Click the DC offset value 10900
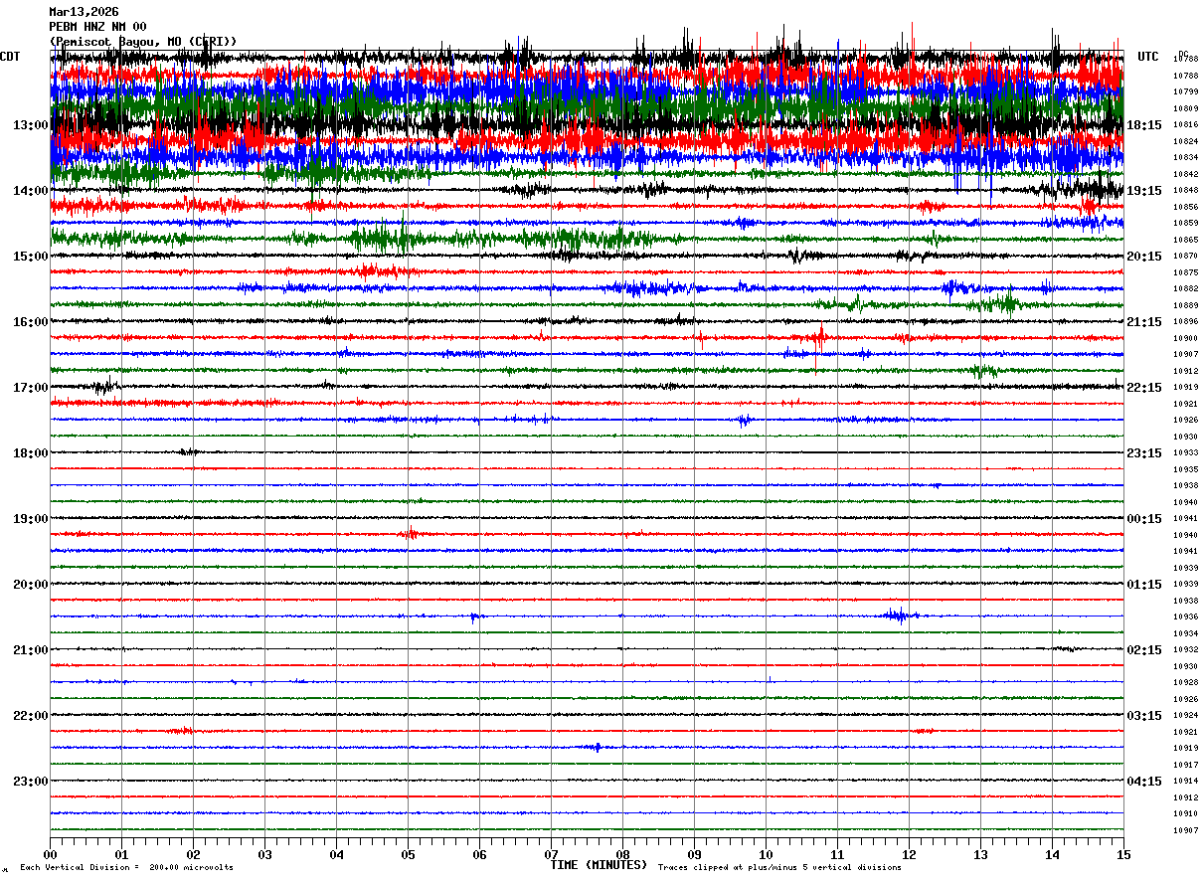This screenshot has height=881, width=1203. pos(1185,339)
